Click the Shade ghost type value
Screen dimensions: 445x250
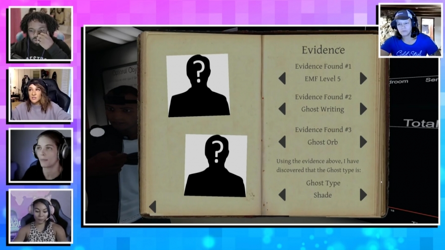click(322, 195)
